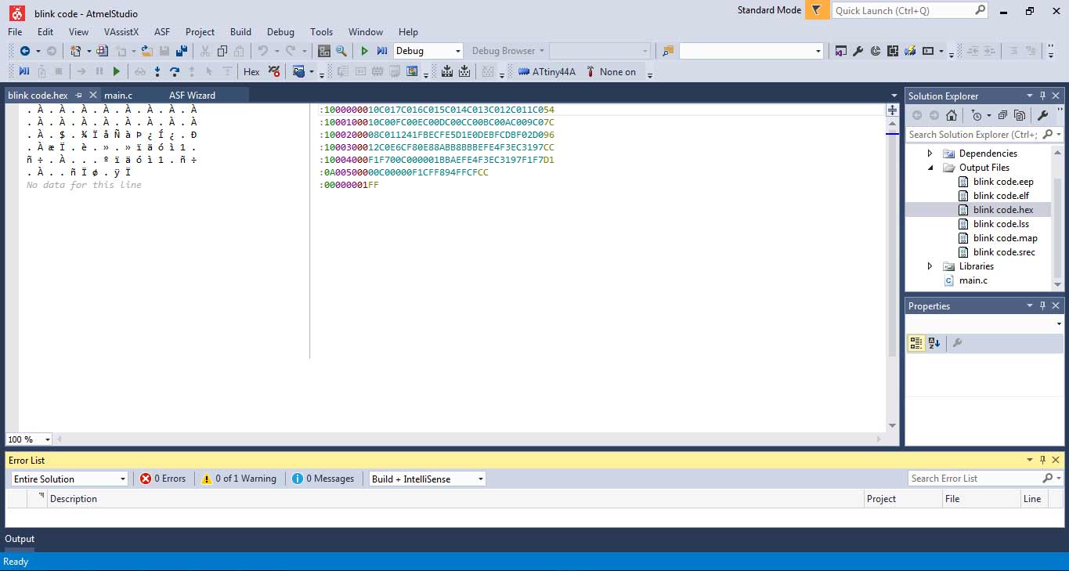Image resolution: width=1069 pixels, height=571 pixels.
Task: Click the Step Over icon
Action: point(175,71)
